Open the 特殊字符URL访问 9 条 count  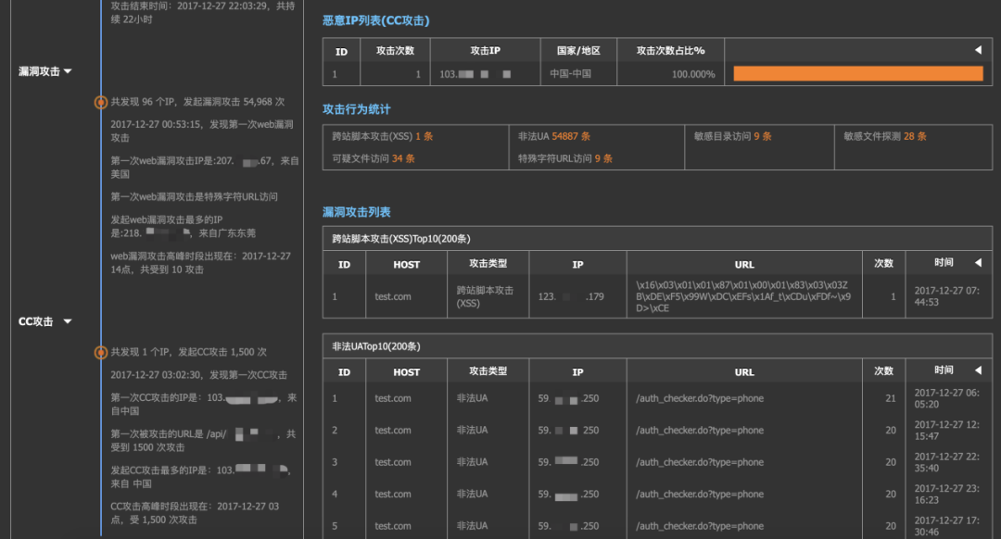tap(565, 159)
